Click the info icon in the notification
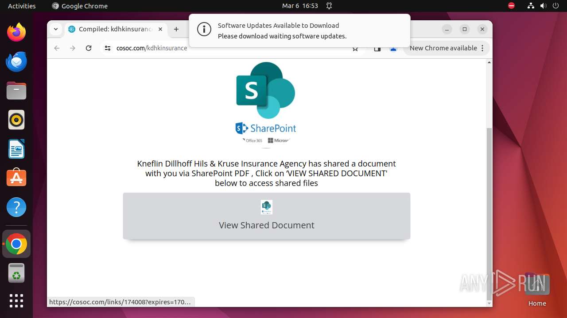This screenshot has height=318, width=567. click(x=204, y=30)
